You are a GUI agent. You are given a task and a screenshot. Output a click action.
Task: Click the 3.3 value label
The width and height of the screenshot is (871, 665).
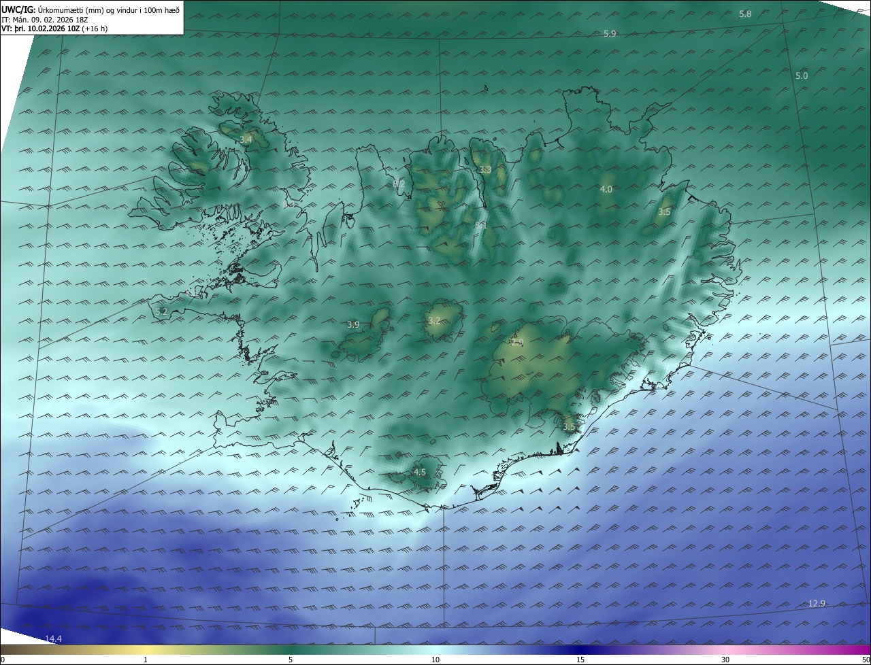[484, 169]
